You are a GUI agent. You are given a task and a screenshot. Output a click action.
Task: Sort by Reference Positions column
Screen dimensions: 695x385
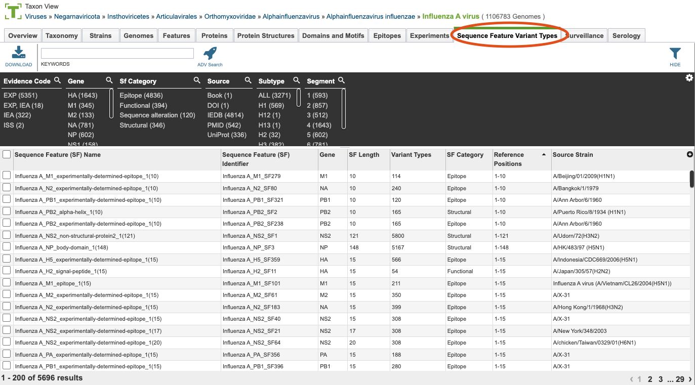tap(522, 159)
